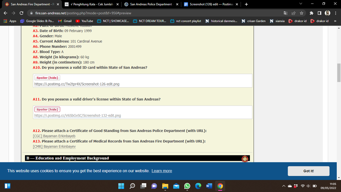
Task: Open NCT DREAM TOUR bookmark
Action: click(x=150, y=21)
